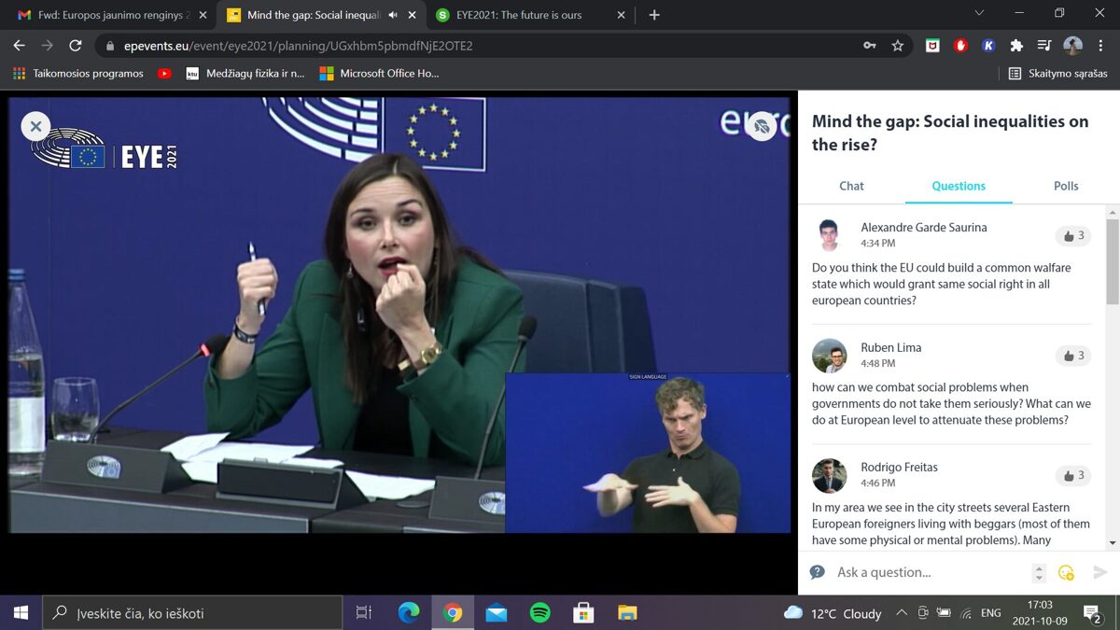Image resolution: width=1120 pixels, height=630 pixels.
Task: Open the notification center icon
Action: (1092, 613)
